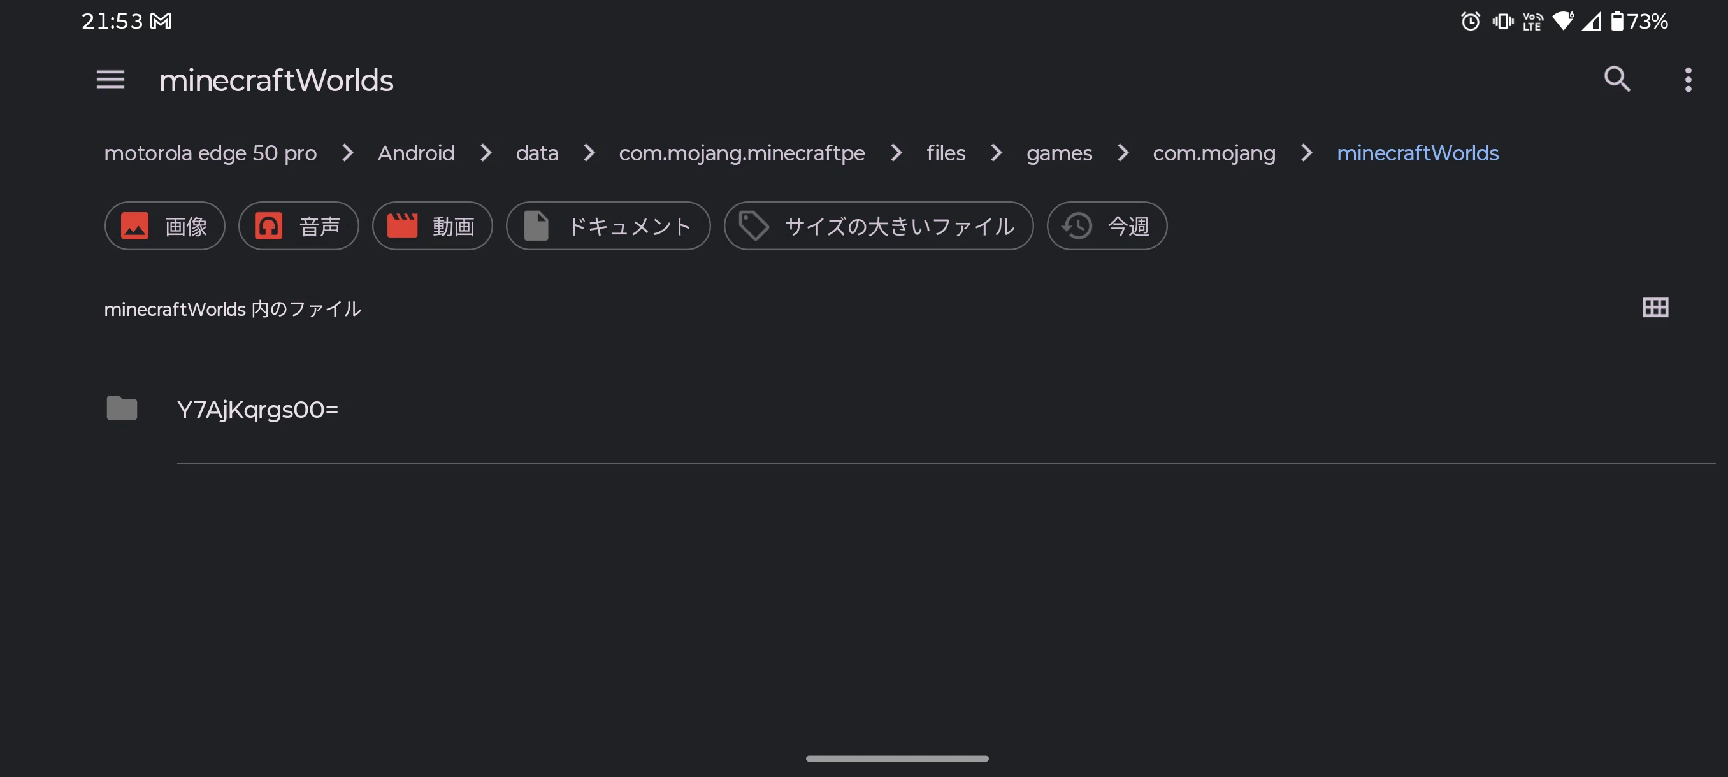
Task: Tap the minecraftWorlds 内のファイル heading
Action: (x=233, y=308)
